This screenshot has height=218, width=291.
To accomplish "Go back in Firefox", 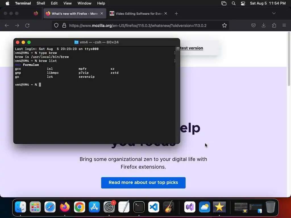I will (x=7, y=25).
